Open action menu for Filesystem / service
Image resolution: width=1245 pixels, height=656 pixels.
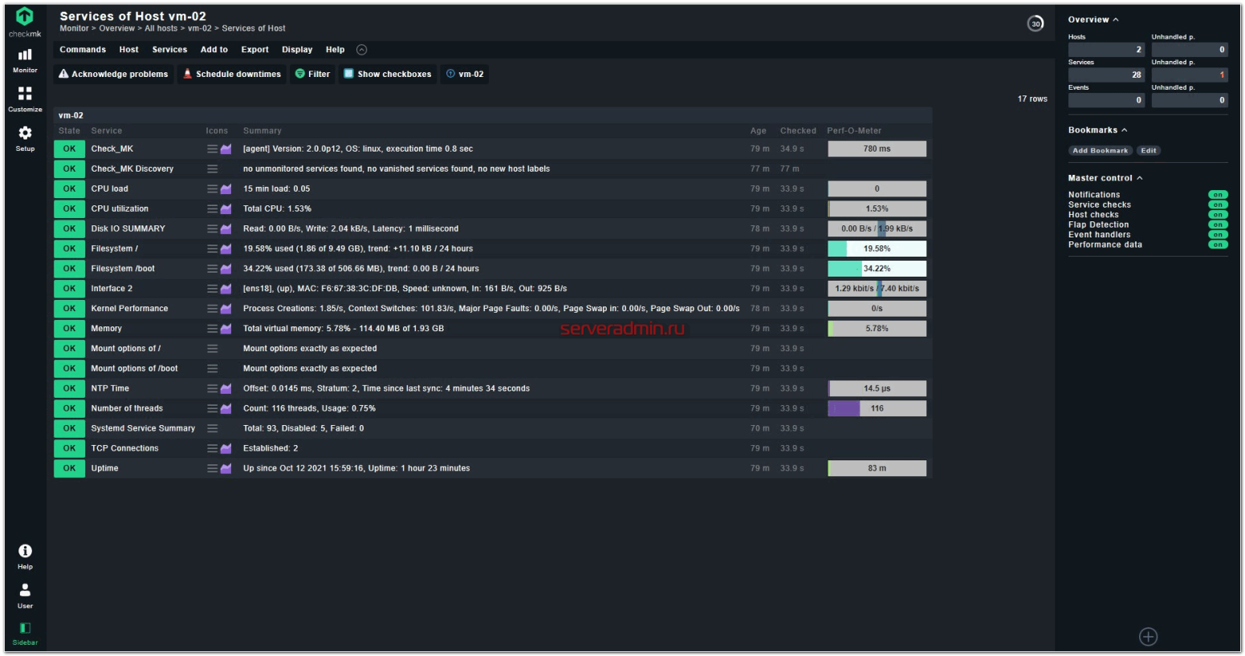tap(212, 249)
